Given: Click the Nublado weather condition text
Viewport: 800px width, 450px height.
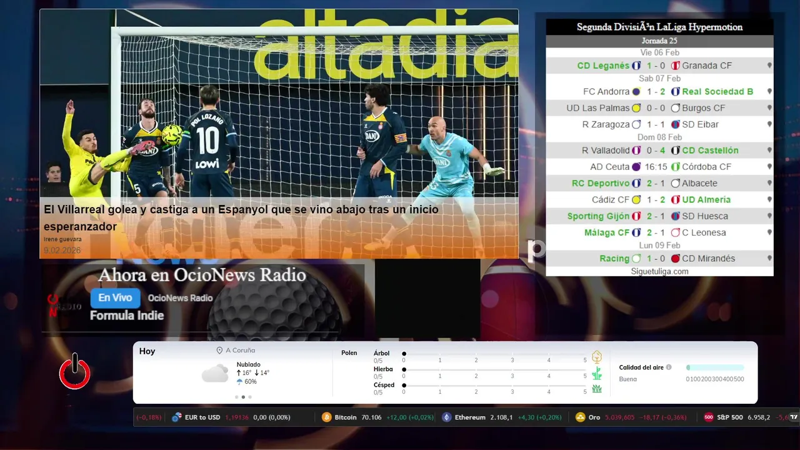Looking at the screenshot, I should pos(249,364).
